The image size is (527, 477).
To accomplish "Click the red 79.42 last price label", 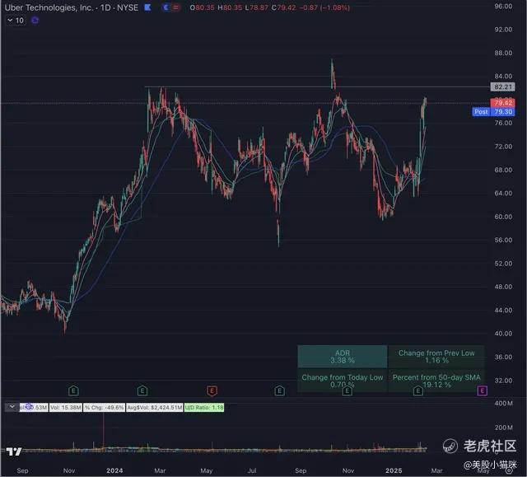I will point(503,102).
